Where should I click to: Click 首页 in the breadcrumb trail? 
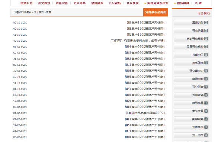48,12
